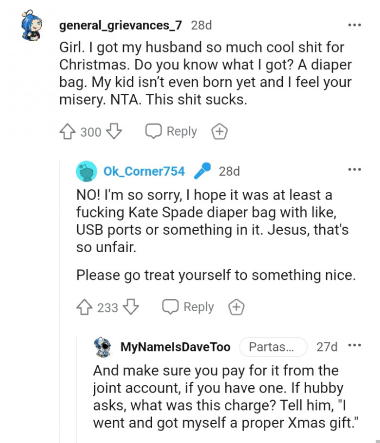Click MyNameIsDaveToo's avatar icon
380x443 pixels.
pyautogui.click(x=103, y=346)
